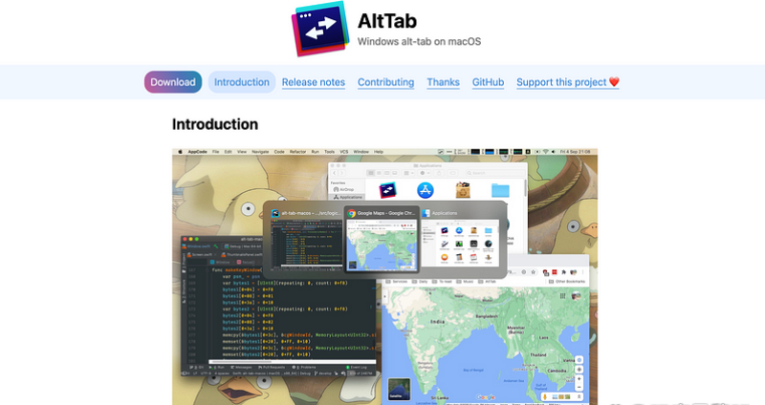Select Applications in the Finder sidebar

pyautogui.click(x=348, y=197)
